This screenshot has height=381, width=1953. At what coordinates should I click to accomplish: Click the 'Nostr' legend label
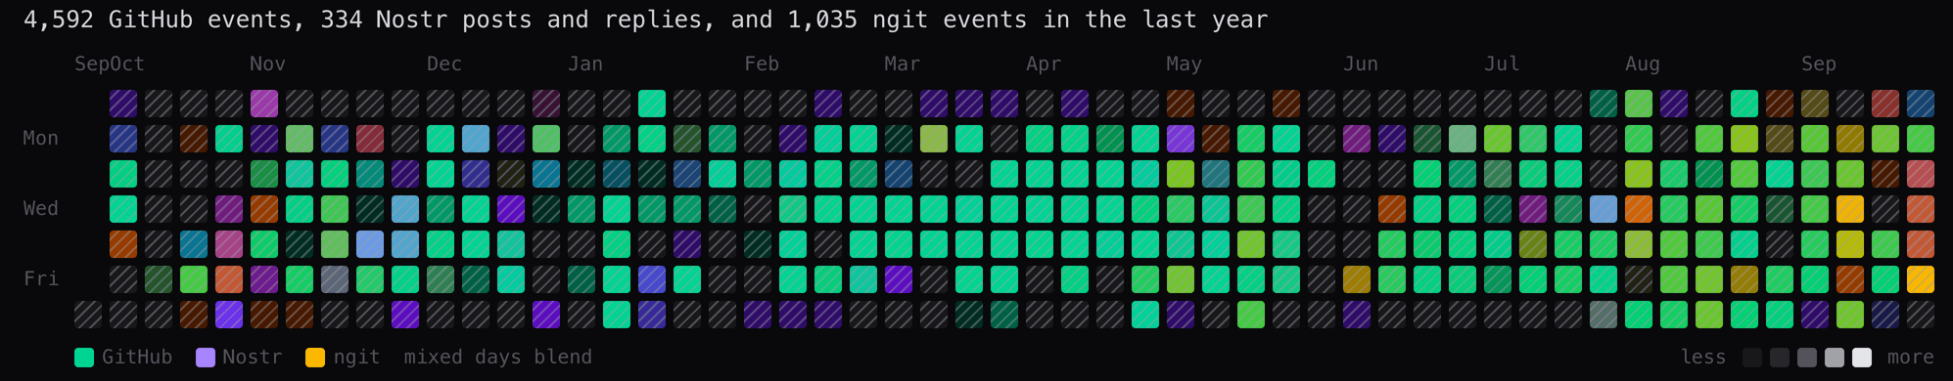click(252, 358)
